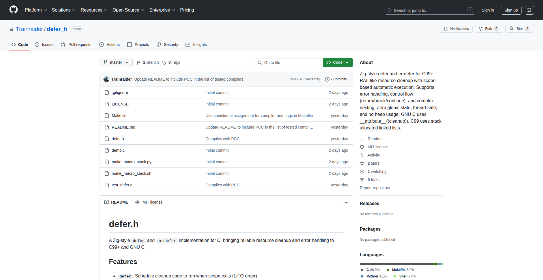Open the README outline list icon
This screenshot has height=280, width=543.
coord(346,202)
